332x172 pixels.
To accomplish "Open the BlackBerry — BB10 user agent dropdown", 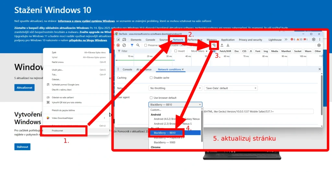I will click(x=175, y=105).
